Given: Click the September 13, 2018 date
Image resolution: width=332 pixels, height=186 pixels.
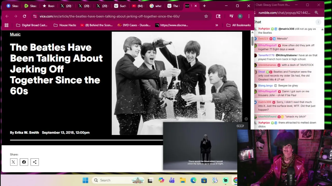Looking at the screenshot, I should pyautogui.click(x=66, y=133).
